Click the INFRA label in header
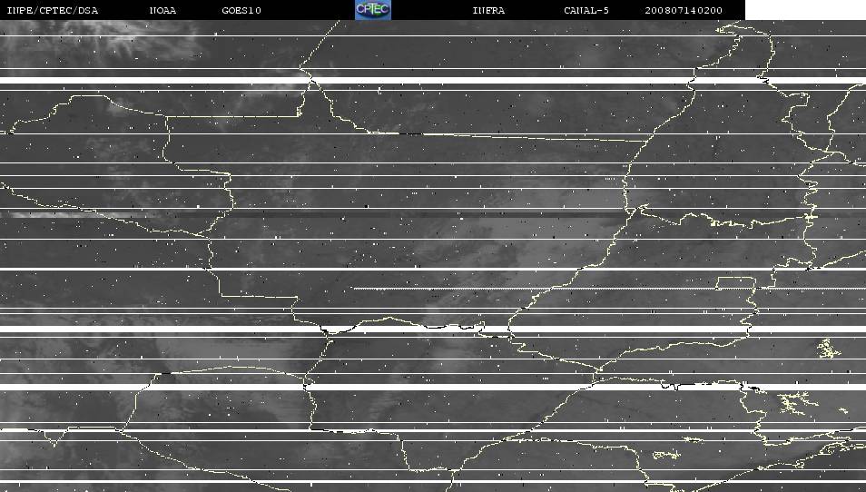 488,11
